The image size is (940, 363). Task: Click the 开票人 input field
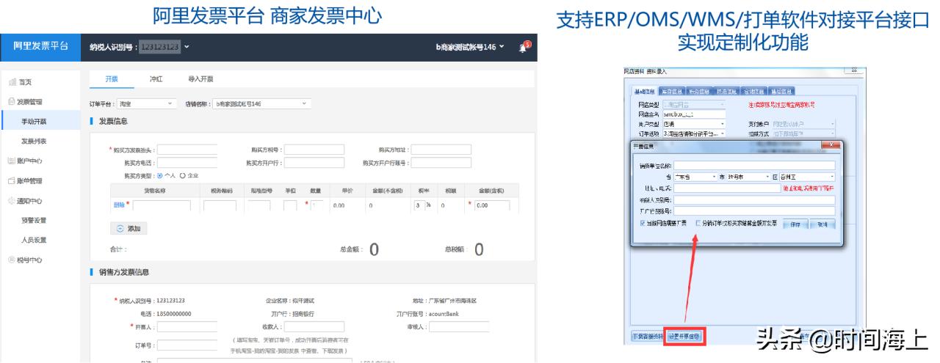pos(187,326)
